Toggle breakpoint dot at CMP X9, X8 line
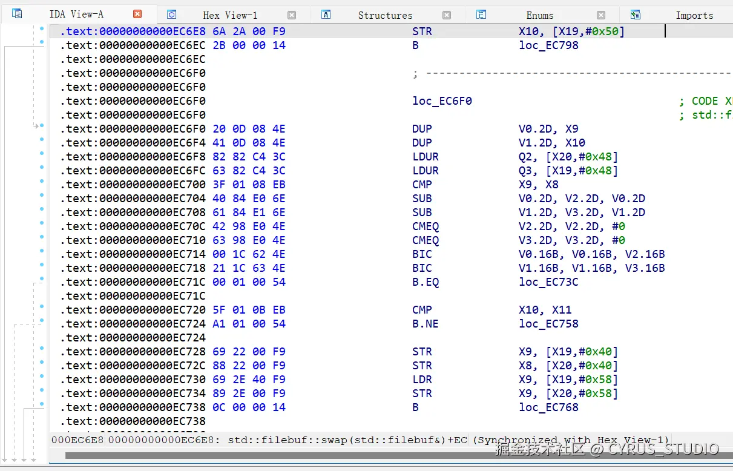This screenshot has height=471, width=733. [x=41, y=181]
